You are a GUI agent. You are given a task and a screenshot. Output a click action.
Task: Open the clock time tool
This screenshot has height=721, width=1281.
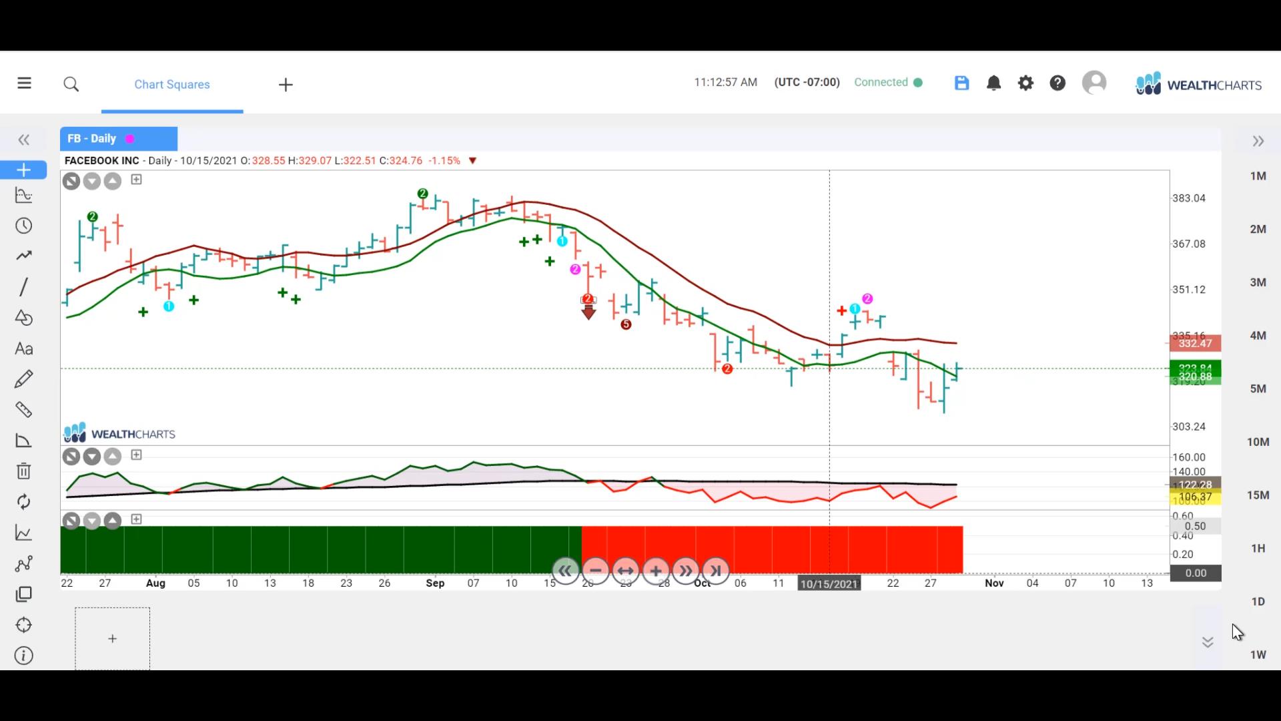[23, 226]
